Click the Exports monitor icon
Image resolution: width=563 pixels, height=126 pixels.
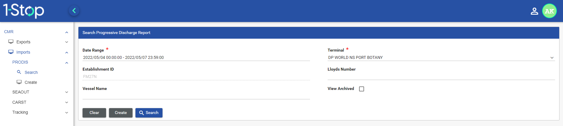[x=11, y=42]
